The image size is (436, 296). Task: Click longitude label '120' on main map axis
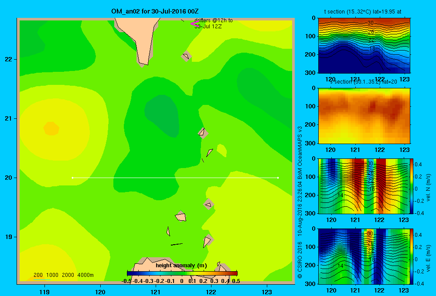[100, 292]
